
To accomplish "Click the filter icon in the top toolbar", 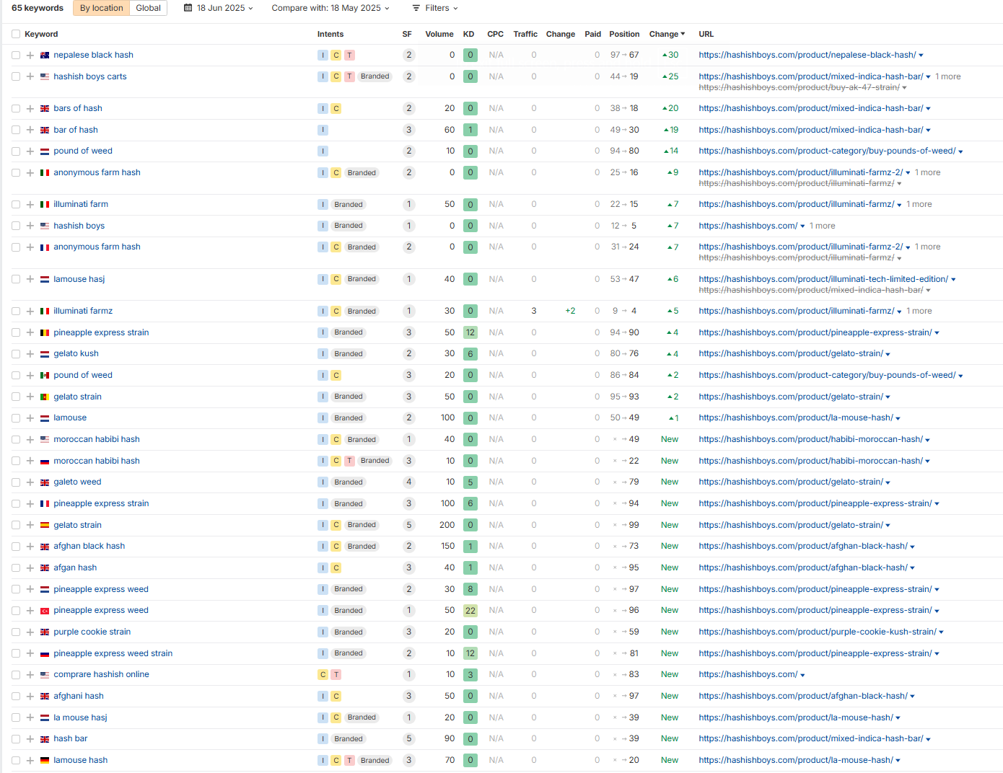I will (x=416, y=8).
